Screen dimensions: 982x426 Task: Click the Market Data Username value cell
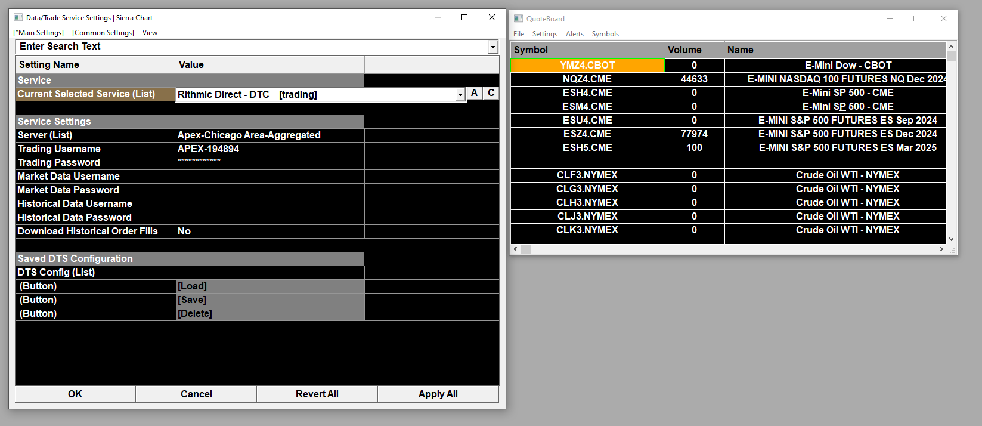click(270, 177)
